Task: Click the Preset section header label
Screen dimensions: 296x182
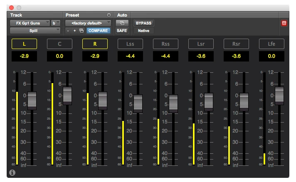Action: pos(72,15)
